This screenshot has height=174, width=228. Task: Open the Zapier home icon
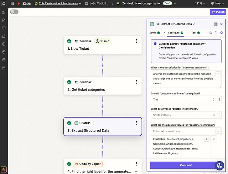(x=4, y=3)
